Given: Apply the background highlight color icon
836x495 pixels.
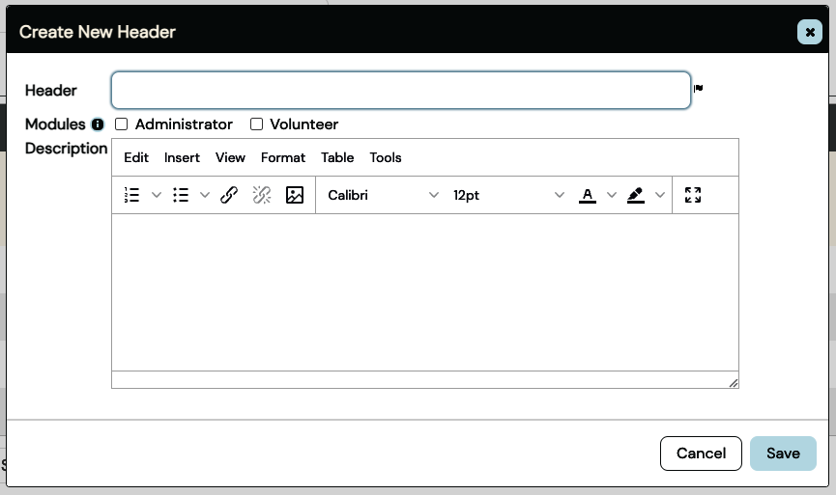Looking at the screenshot, I should click(635, 195).
